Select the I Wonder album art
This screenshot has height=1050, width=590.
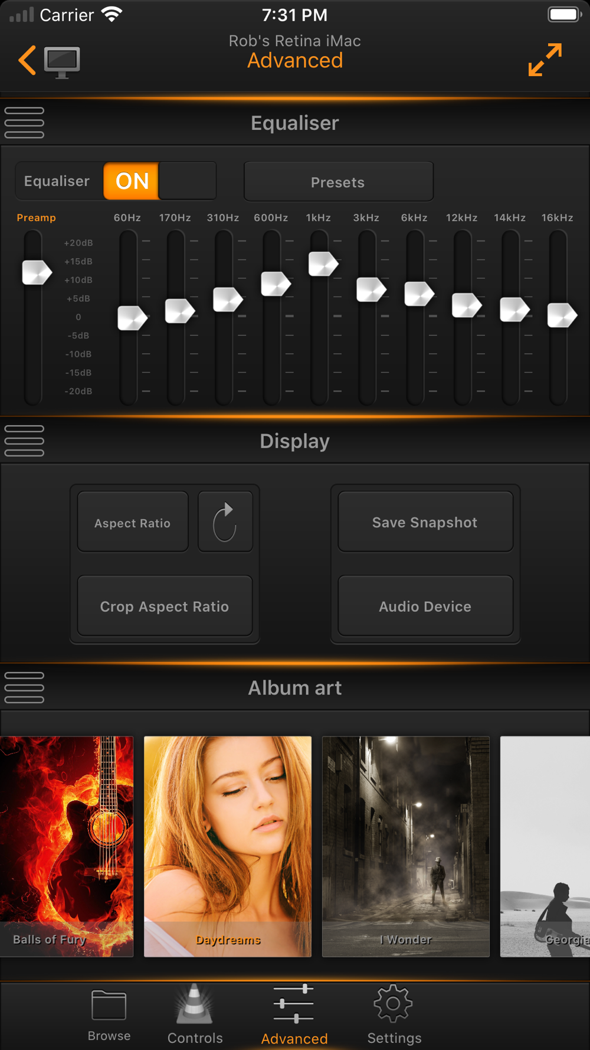pyautogui.click(x=406, y=846)
